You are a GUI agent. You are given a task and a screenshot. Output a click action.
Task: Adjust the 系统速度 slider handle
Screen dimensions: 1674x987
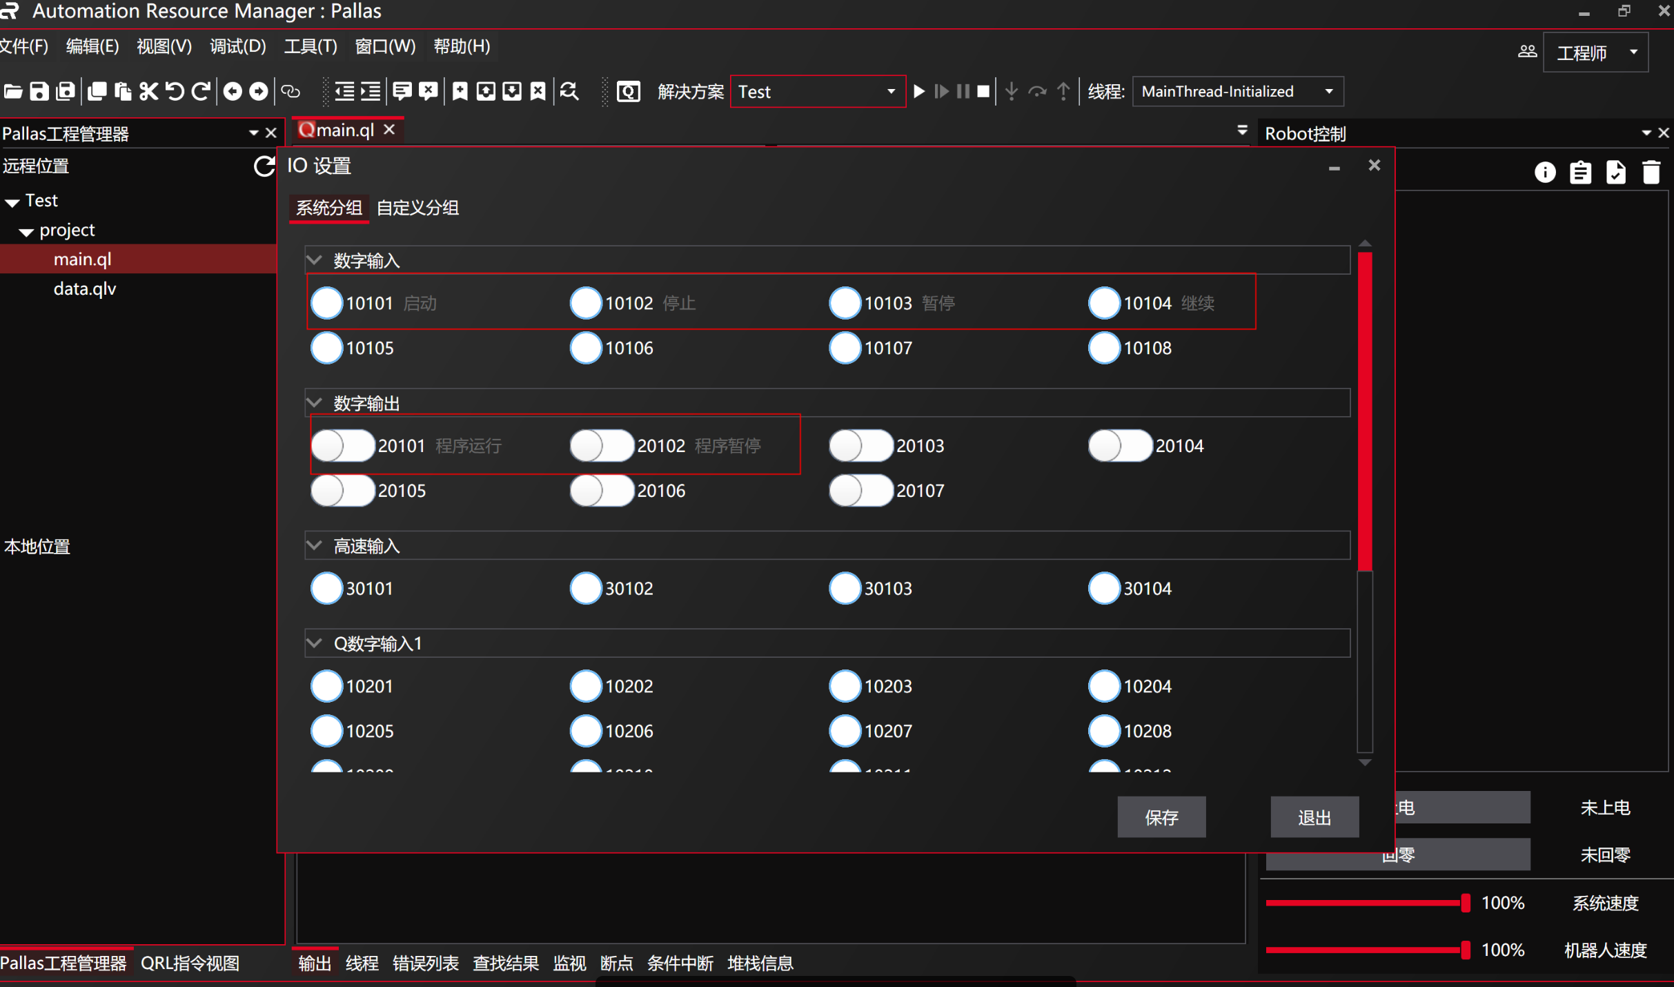[1465, 903]
